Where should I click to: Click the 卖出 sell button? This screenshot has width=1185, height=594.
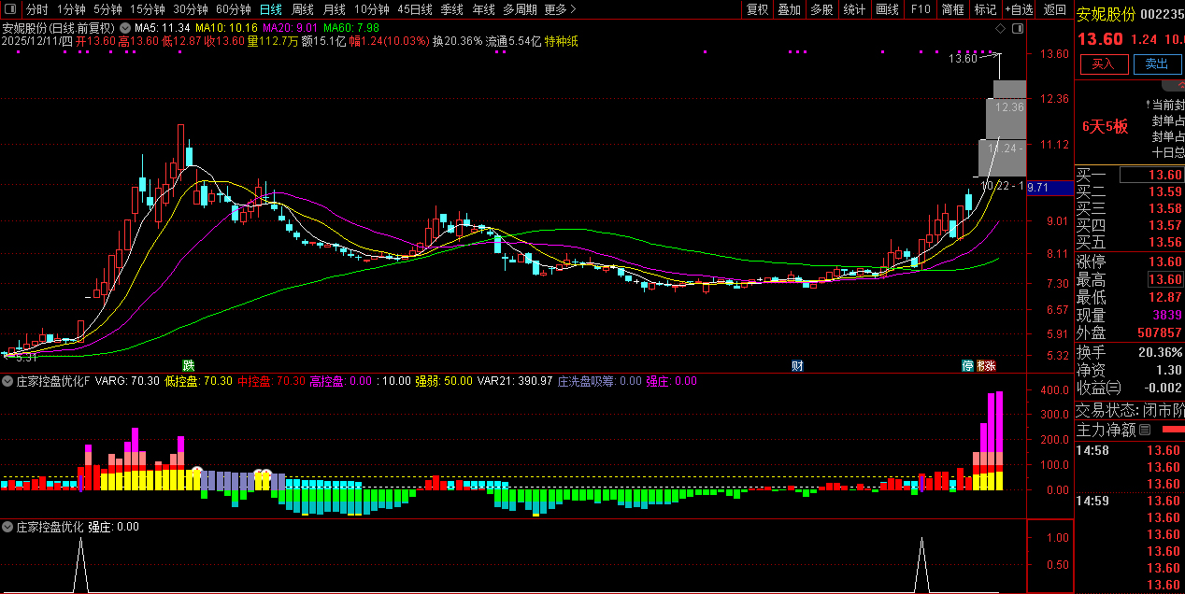tap(1157, 64)
